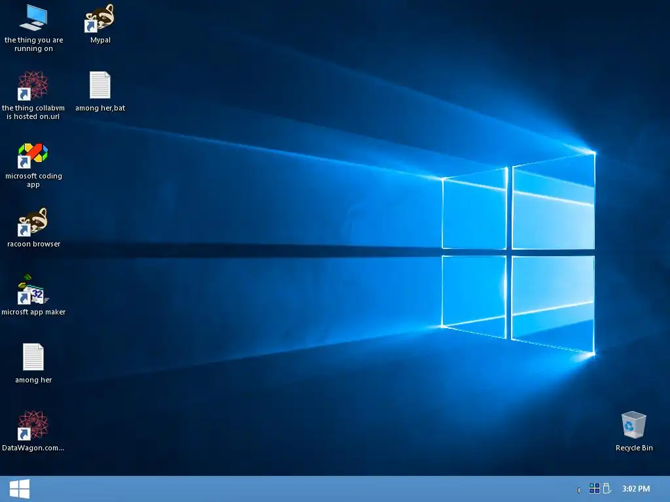Launch the 'microsoft coding app' shortcut
This screenshot has width=670, height=502.
(x=33, y=156)
